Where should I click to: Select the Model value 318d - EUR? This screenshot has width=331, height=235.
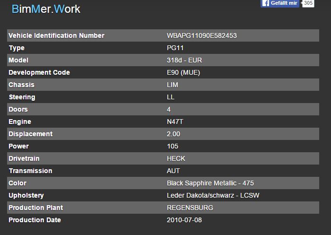tap(184, 61)
